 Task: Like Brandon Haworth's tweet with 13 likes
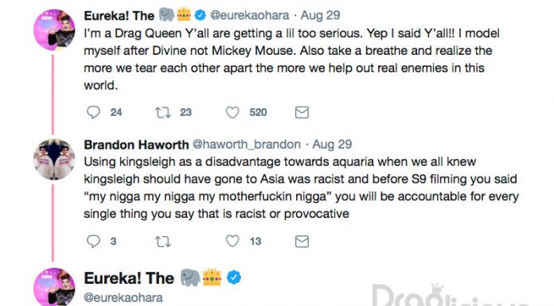(x=232, y=241)
